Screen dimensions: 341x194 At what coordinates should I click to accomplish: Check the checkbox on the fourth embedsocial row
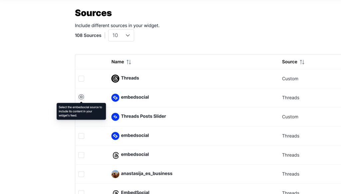[x=81, y=136]
